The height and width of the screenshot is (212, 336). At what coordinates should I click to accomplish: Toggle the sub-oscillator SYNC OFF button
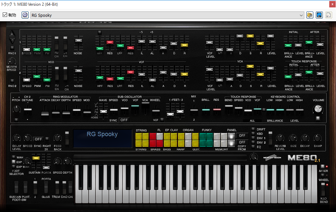point(124,120)
